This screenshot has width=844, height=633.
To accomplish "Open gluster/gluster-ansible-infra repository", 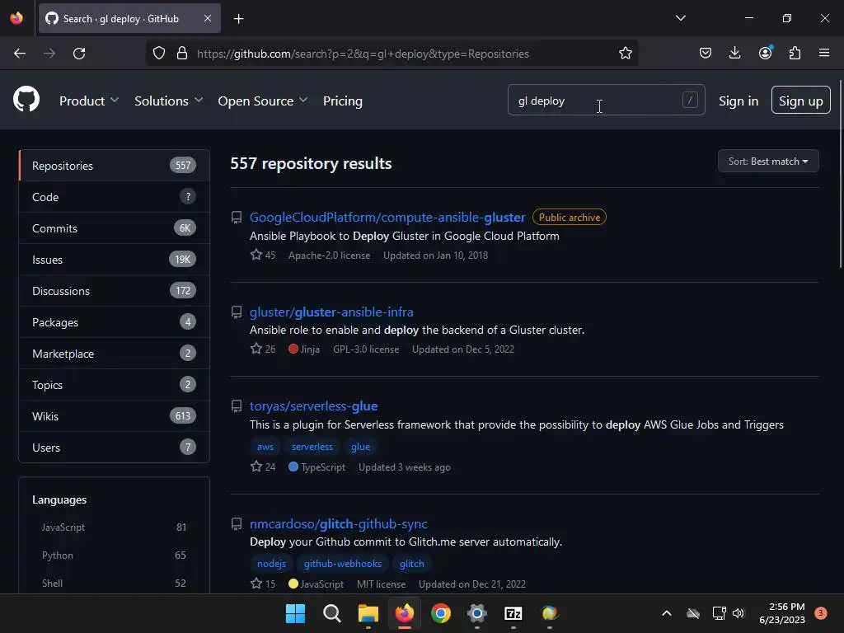I will (331, 312).
